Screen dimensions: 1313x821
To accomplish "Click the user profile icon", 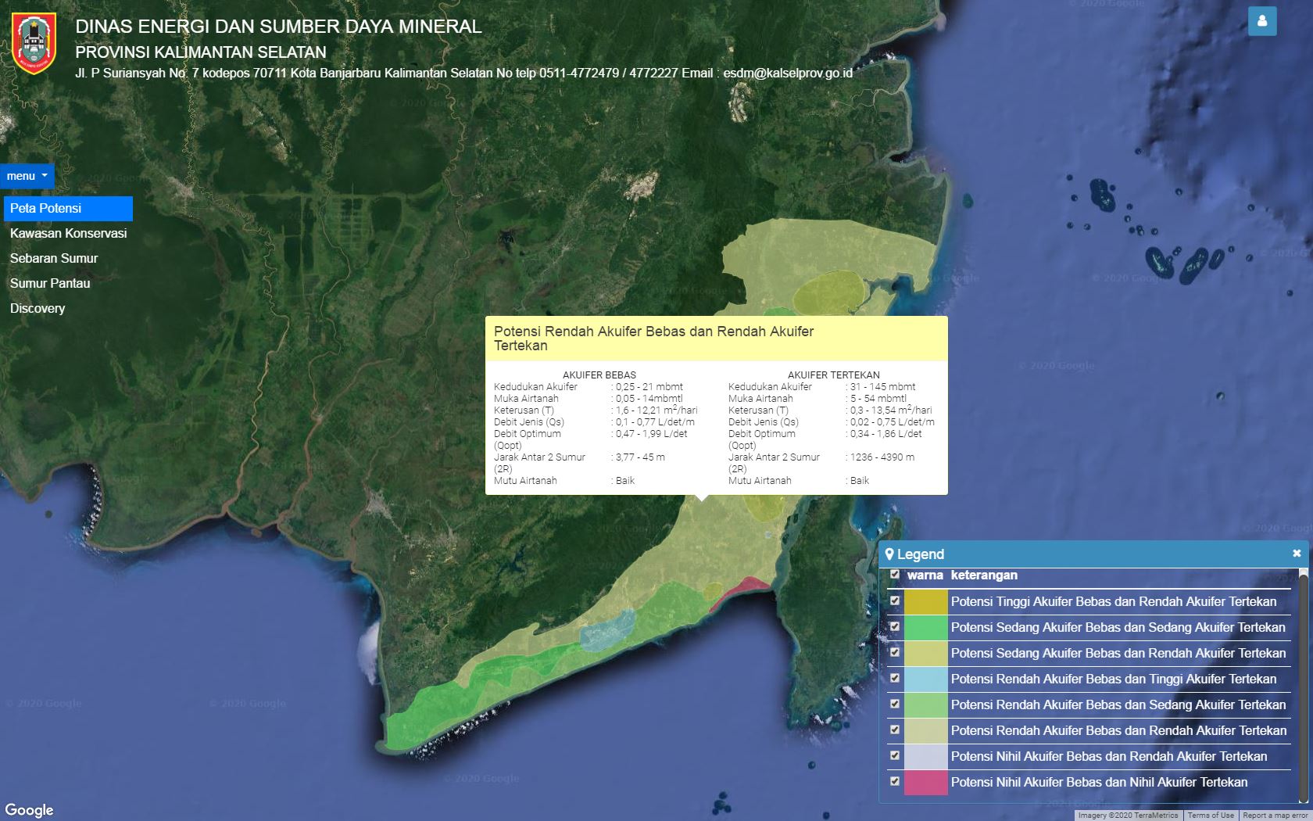I will coord(1262,21).
